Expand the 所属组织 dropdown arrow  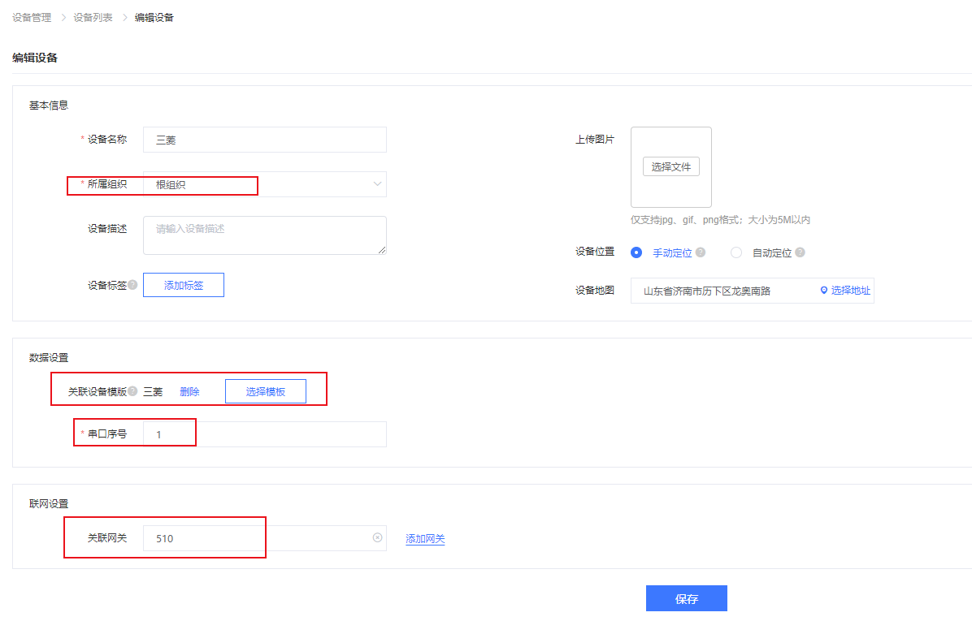pyautogui.click(x=377, y=184)
